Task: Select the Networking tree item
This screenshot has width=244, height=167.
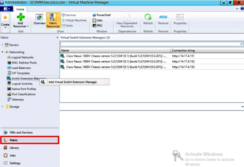Action: click(x=15, y=52)
